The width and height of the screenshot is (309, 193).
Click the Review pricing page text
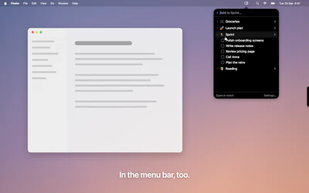[240, 51]
